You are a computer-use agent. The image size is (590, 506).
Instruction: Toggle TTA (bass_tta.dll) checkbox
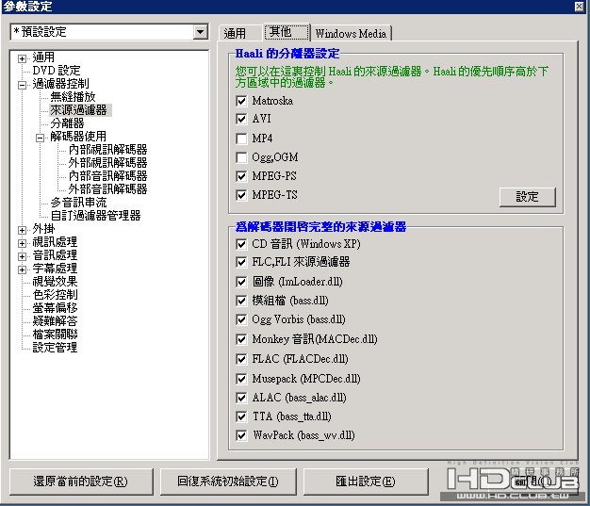click(241, 416)
